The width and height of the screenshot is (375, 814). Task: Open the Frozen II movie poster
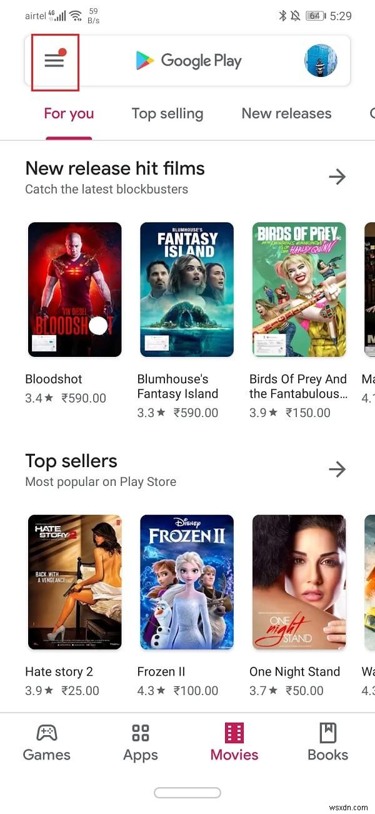point(186,582)
